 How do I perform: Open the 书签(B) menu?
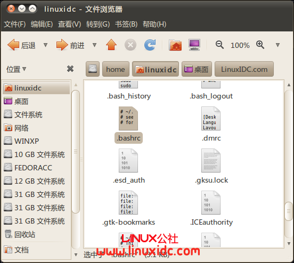pyautogui.click(x=126, y=24)
